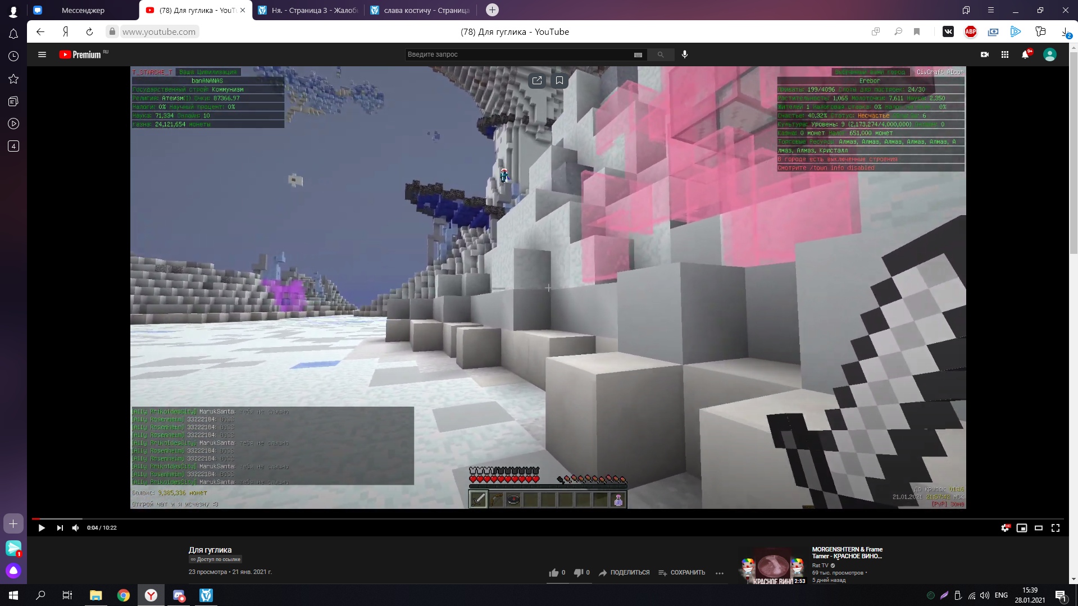1078x606 pixels.
Task: Open File Explorer from taskbar
Action: pos(96,595)
